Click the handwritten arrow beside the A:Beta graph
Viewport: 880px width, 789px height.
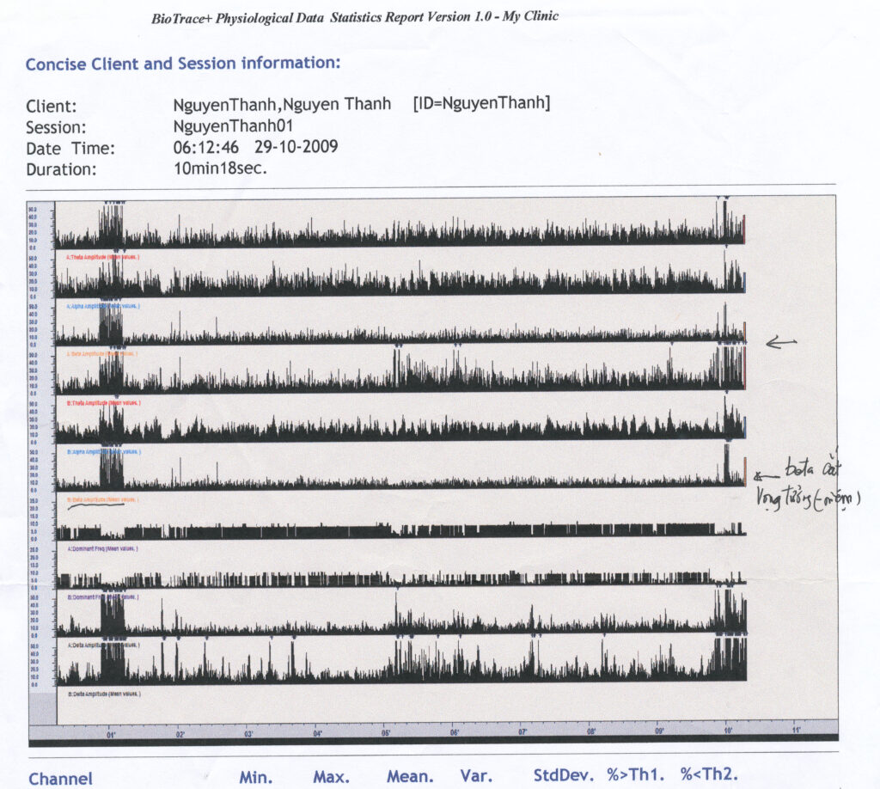[x=780, y=342]
